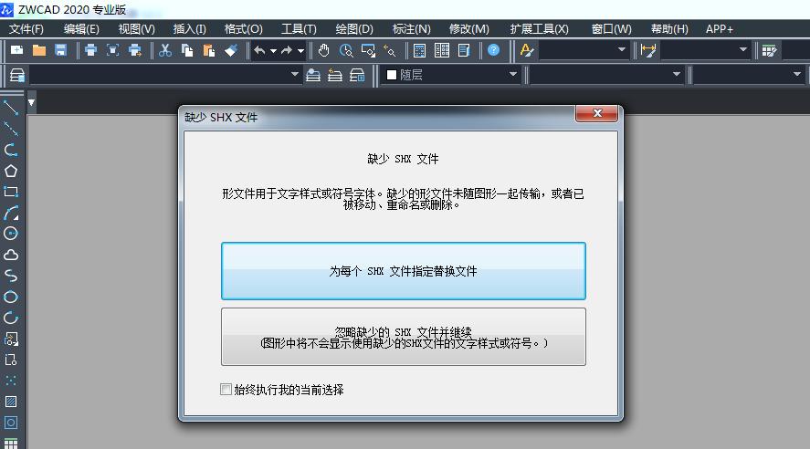Viewport: 810px width, 449px height.
Task: Open the text style dropdown list
Action: [x=622, y=49]
